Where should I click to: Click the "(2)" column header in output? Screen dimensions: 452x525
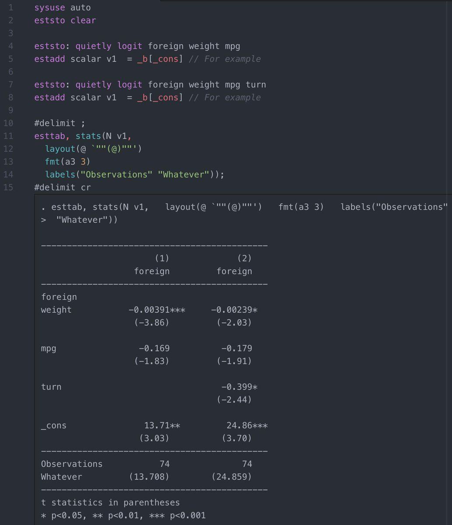[x=244, y=258]
